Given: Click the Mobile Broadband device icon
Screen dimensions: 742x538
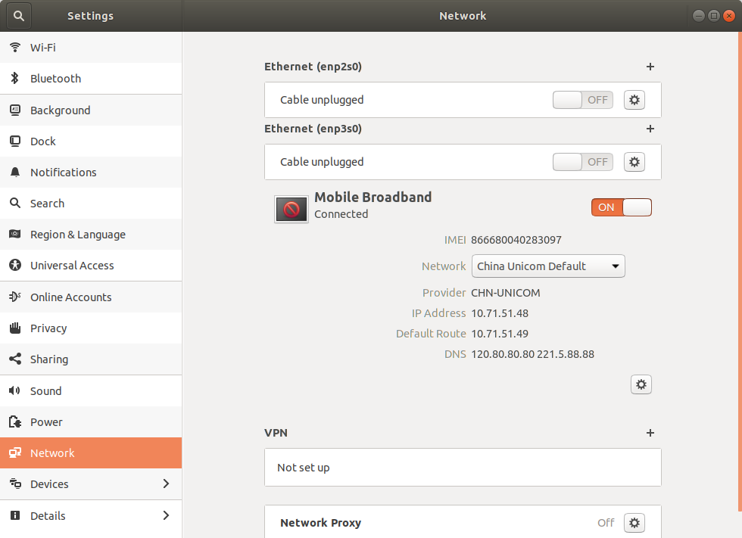Looking at the screenshot, I should (x=291, y=209).
